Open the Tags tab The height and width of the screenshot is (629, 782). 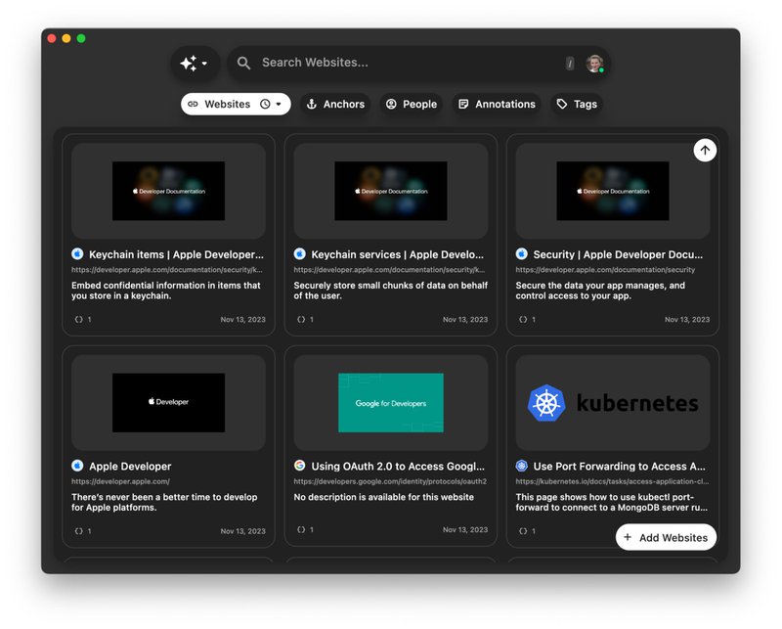click(x=577, y=104)
